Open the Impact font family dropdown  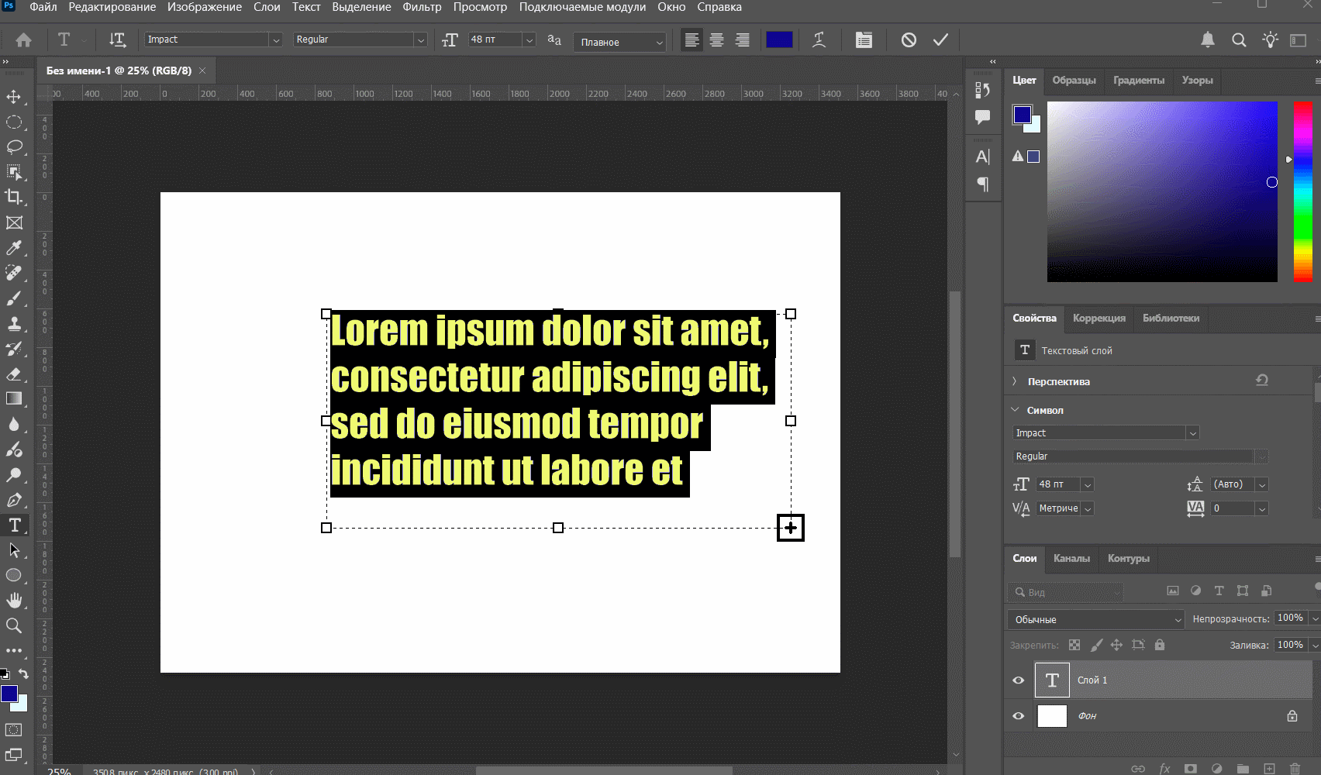click(x=275, y=40)
